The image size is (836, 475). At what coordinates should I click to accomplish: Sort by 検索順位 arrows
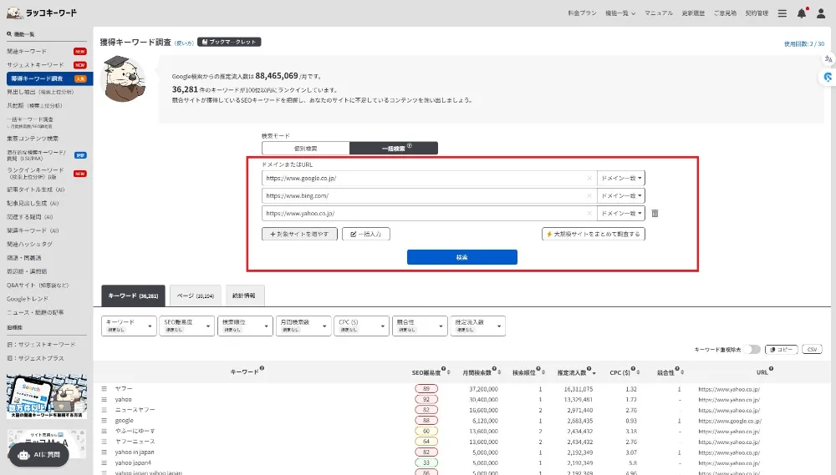pyautogui.click(x=543, y=372)
